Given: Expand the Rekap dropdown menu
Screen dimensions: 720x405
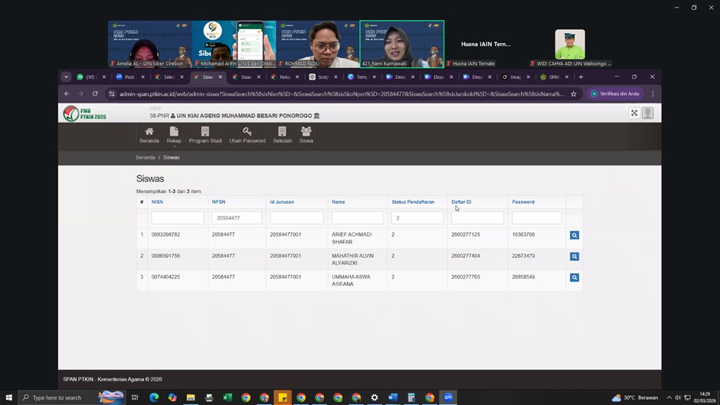Looking at the screenshot, I should click(174, 136).
